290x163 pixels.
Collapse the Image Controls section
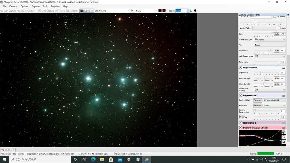click(x=240, y=68)
